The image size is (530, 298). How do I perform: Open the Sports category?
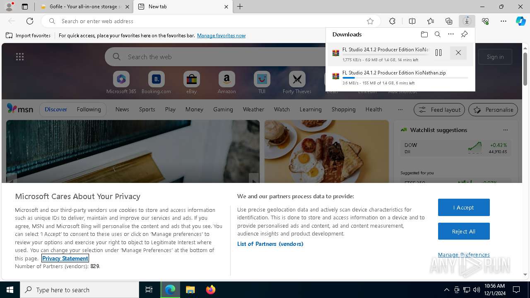147,109
